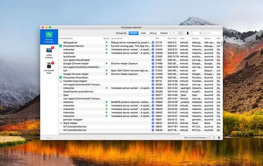
Task: Click the Processes Monitor app icon in list
Action: coord(61,46)
